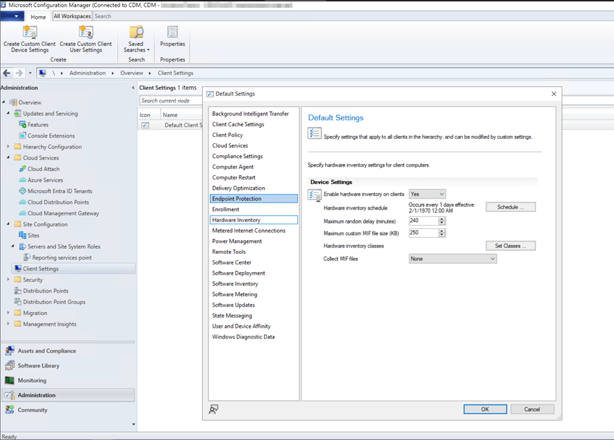Image resolution: width=614 pixels, height=440 pixels.
Task: Decrease Maximum custom MIF file size
Action: coord(442,235)
